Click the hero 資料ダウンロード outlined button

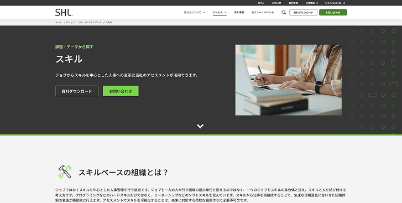tap(77, 91)
